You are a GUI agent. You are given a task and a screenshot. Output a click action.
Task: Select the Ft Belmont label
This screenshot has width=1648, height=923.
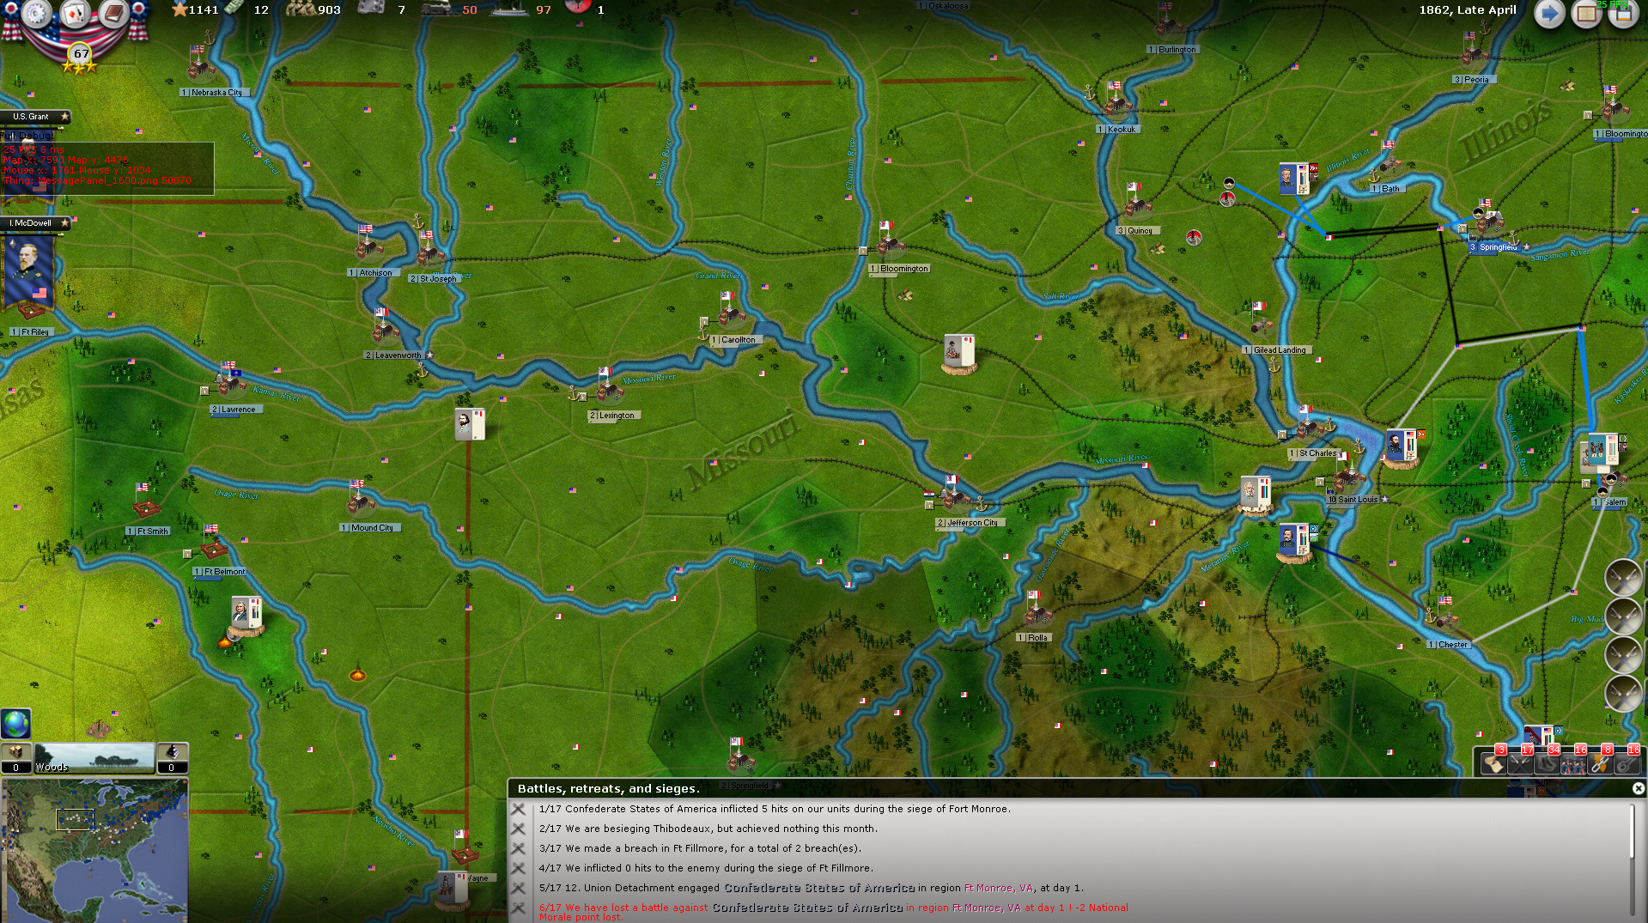[x=222, y=572]
